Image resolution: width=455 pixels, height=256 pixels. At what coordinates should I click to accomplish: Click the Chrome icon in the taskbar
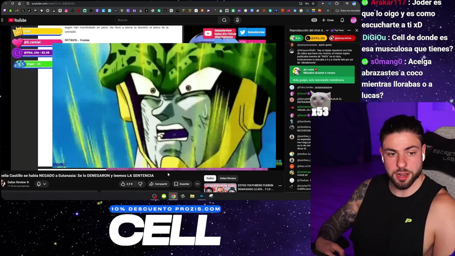173,196
